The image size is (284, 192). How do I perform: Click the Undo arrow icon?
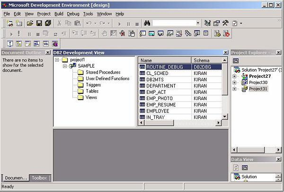tap(89, 23)
